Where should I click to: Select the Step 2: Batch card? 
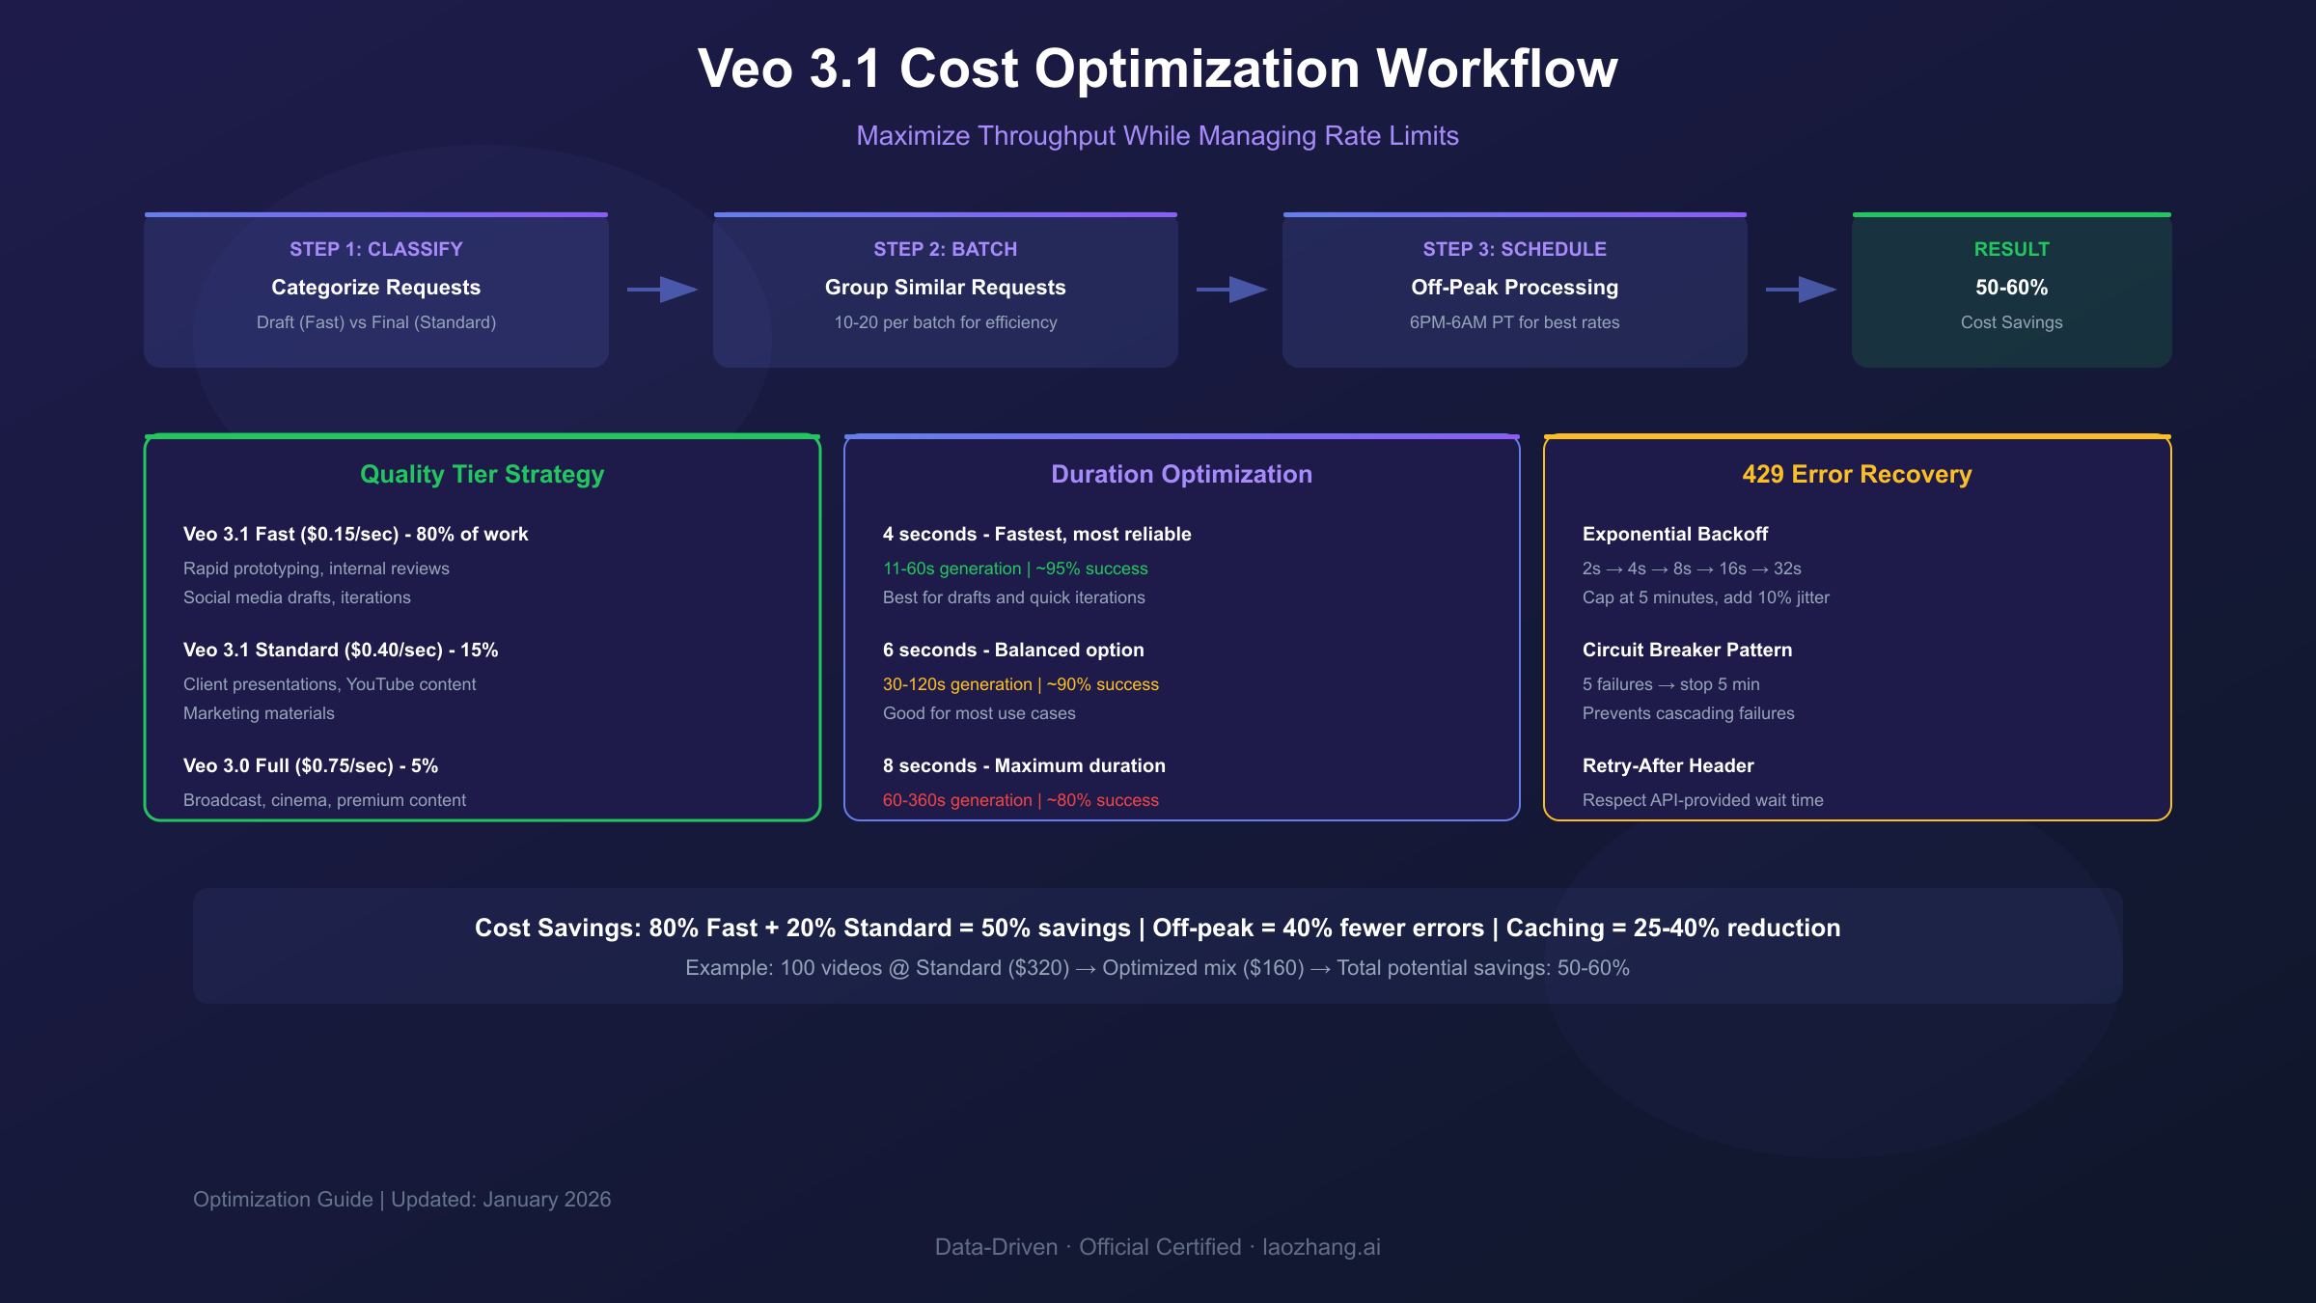pyautogui.click(x=945, y=289)
